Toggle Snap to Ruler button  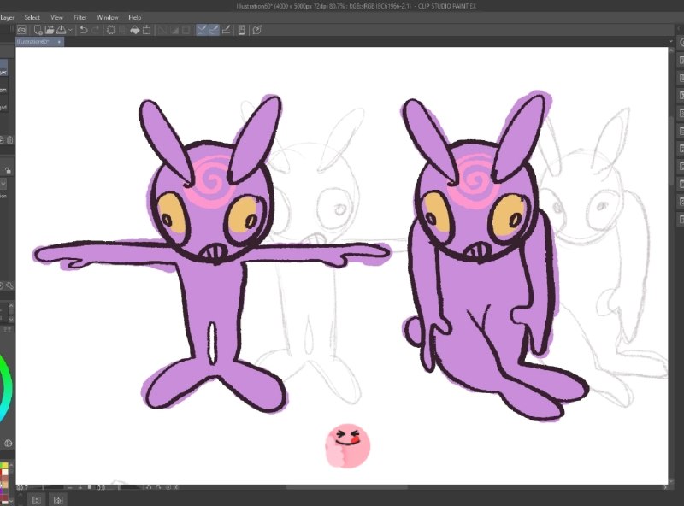(202, 30)
